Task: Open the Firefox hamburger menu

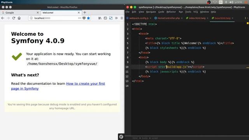Action: coord(122,18)
